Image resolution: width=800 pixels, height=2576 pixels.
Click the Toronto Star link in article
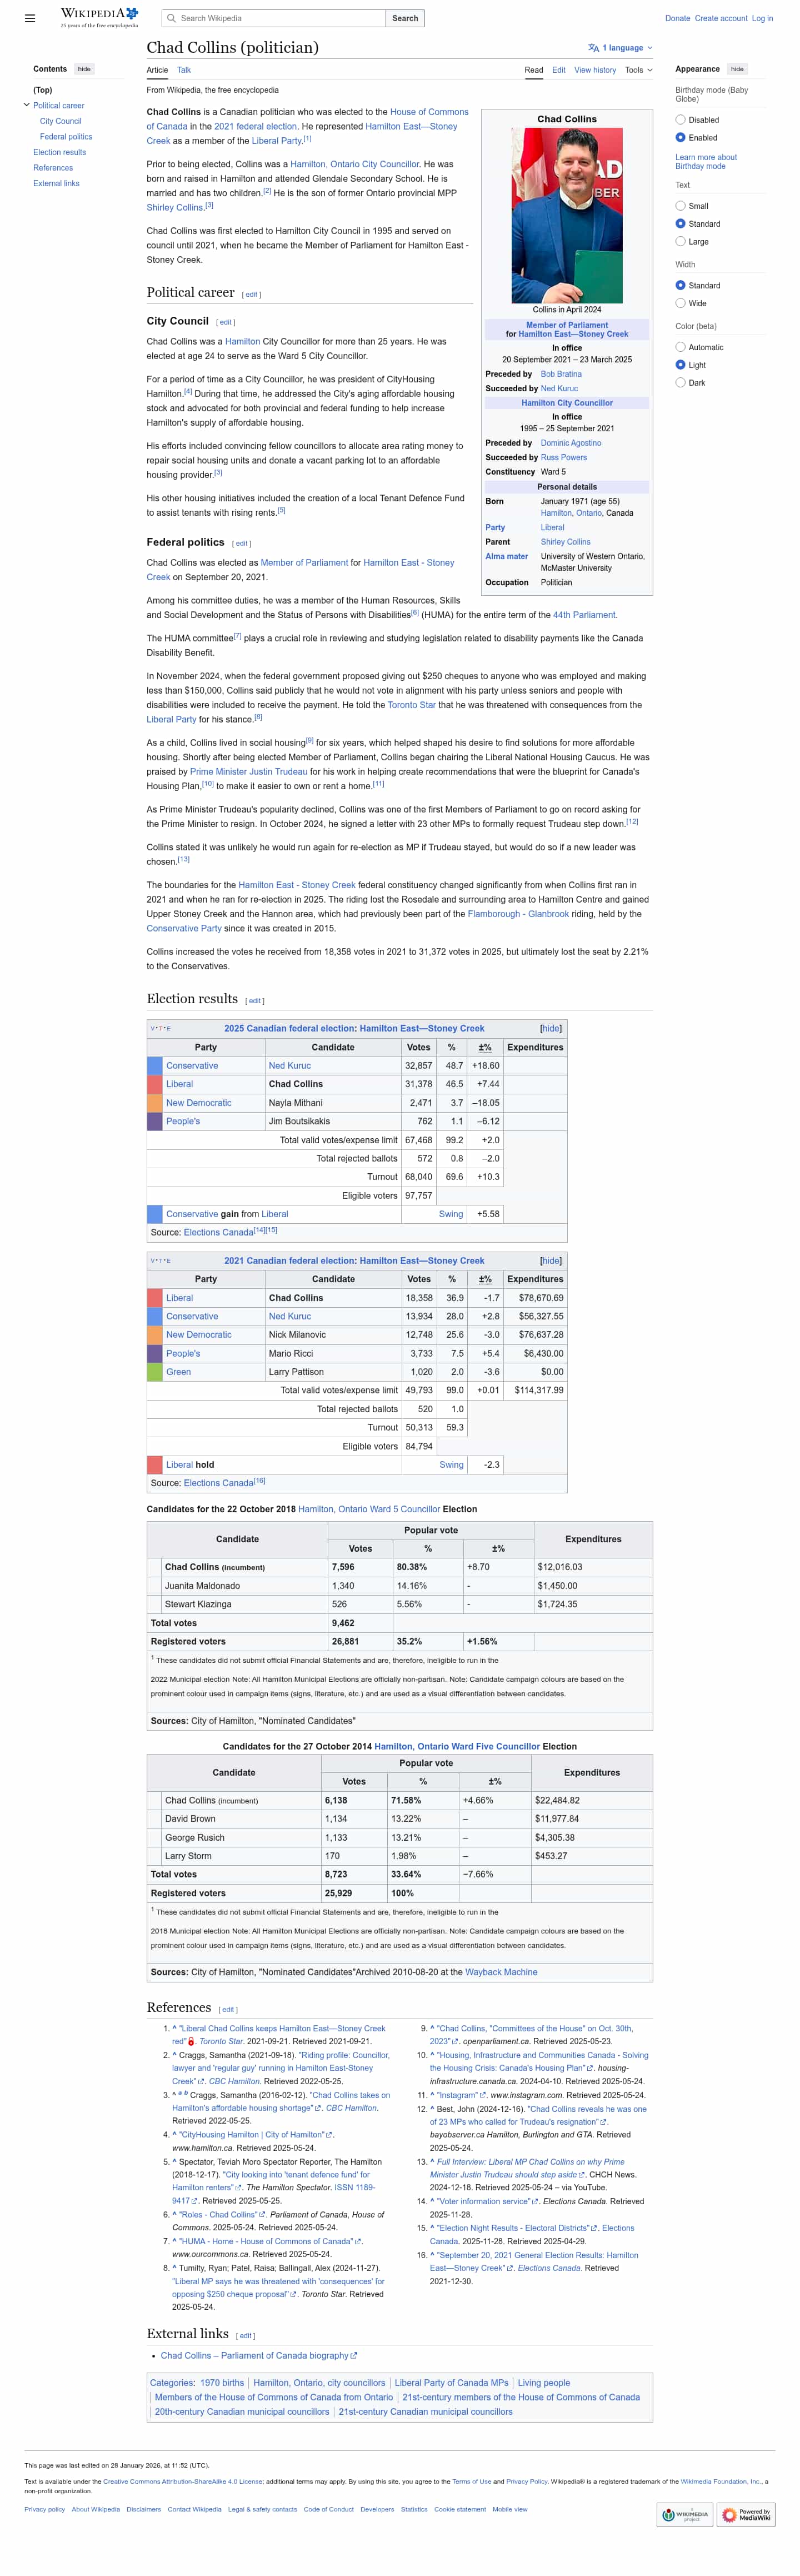(411, 705)
